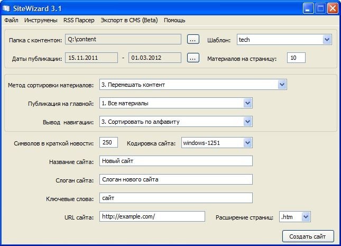Click browse button next to content folder

[193, 39]
